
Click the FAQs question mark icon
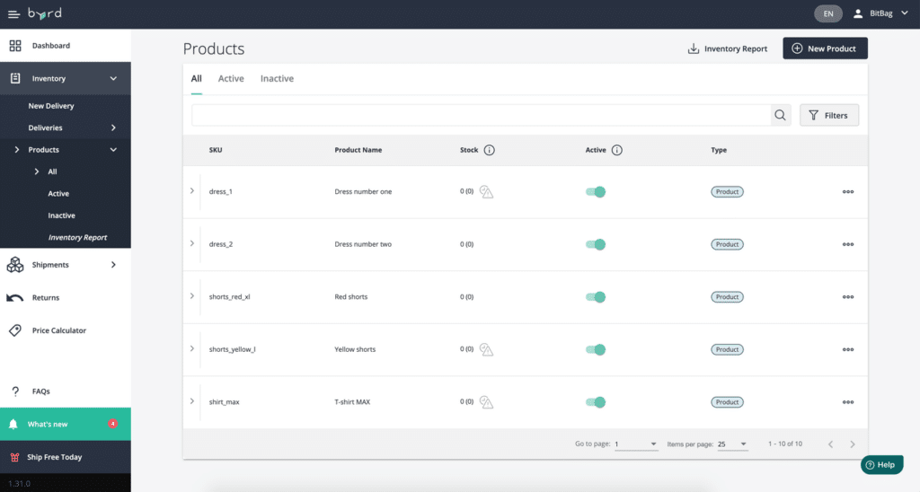pyautogui.click(x=15, y=391)
